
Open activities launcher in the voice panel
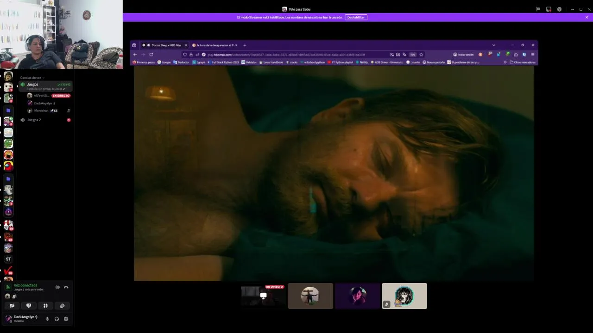pos(45,306)
